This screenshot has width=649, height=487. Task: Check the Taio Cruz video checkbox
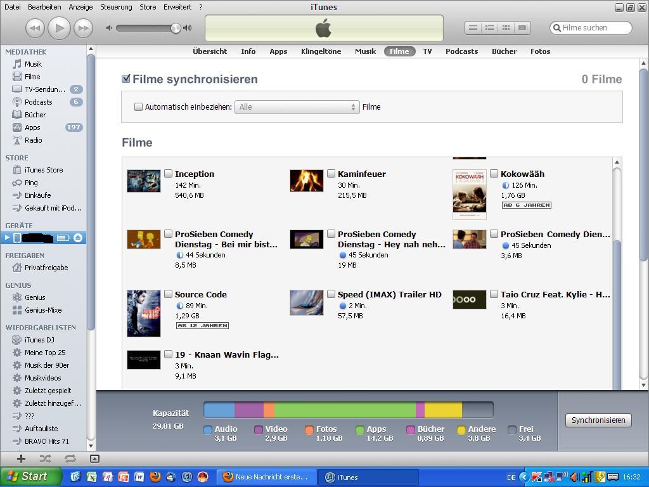(x=494, y=294)
